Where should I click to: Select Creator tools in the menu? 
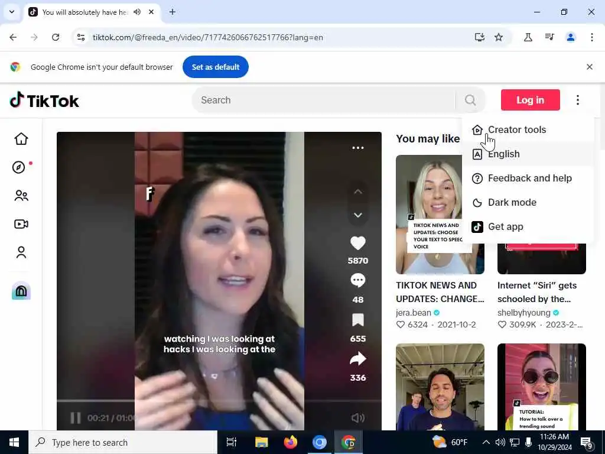[x=528, y=129]
